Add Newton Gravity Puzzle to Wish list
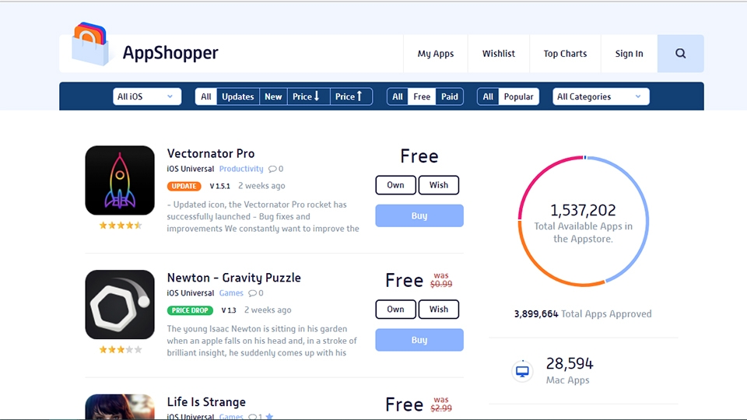The image size is (747, 420). [438, 309]
